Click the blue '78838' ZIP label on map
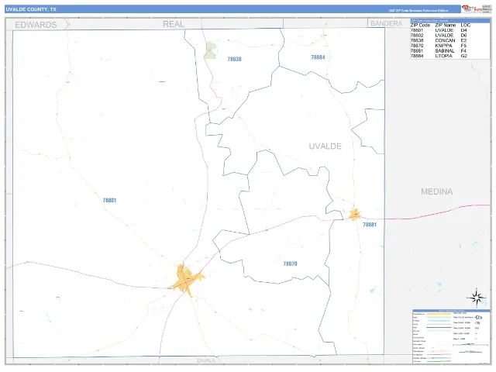Screen dimensions: 496x372 click(234, 59)
